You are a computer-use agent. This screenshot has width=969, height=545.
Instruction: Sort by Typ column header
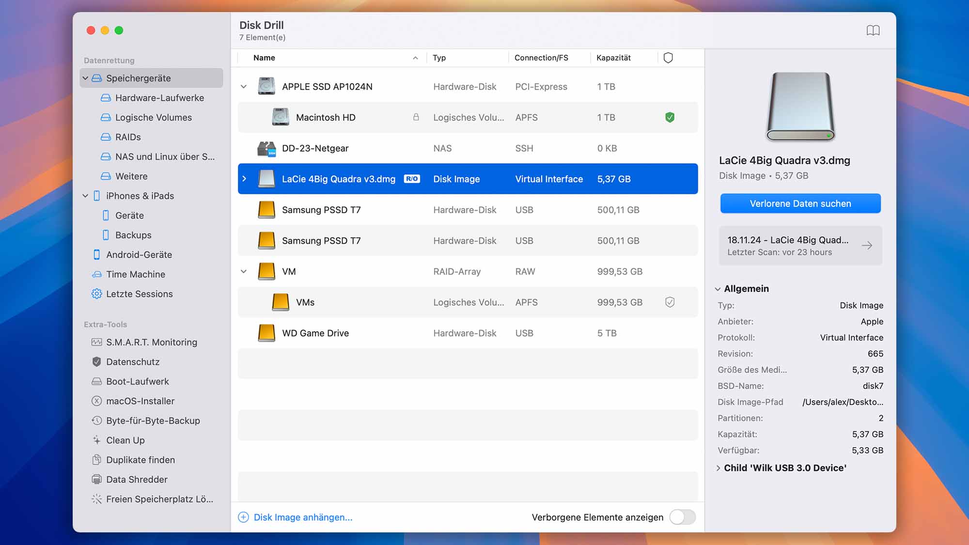tap(439, 58)
